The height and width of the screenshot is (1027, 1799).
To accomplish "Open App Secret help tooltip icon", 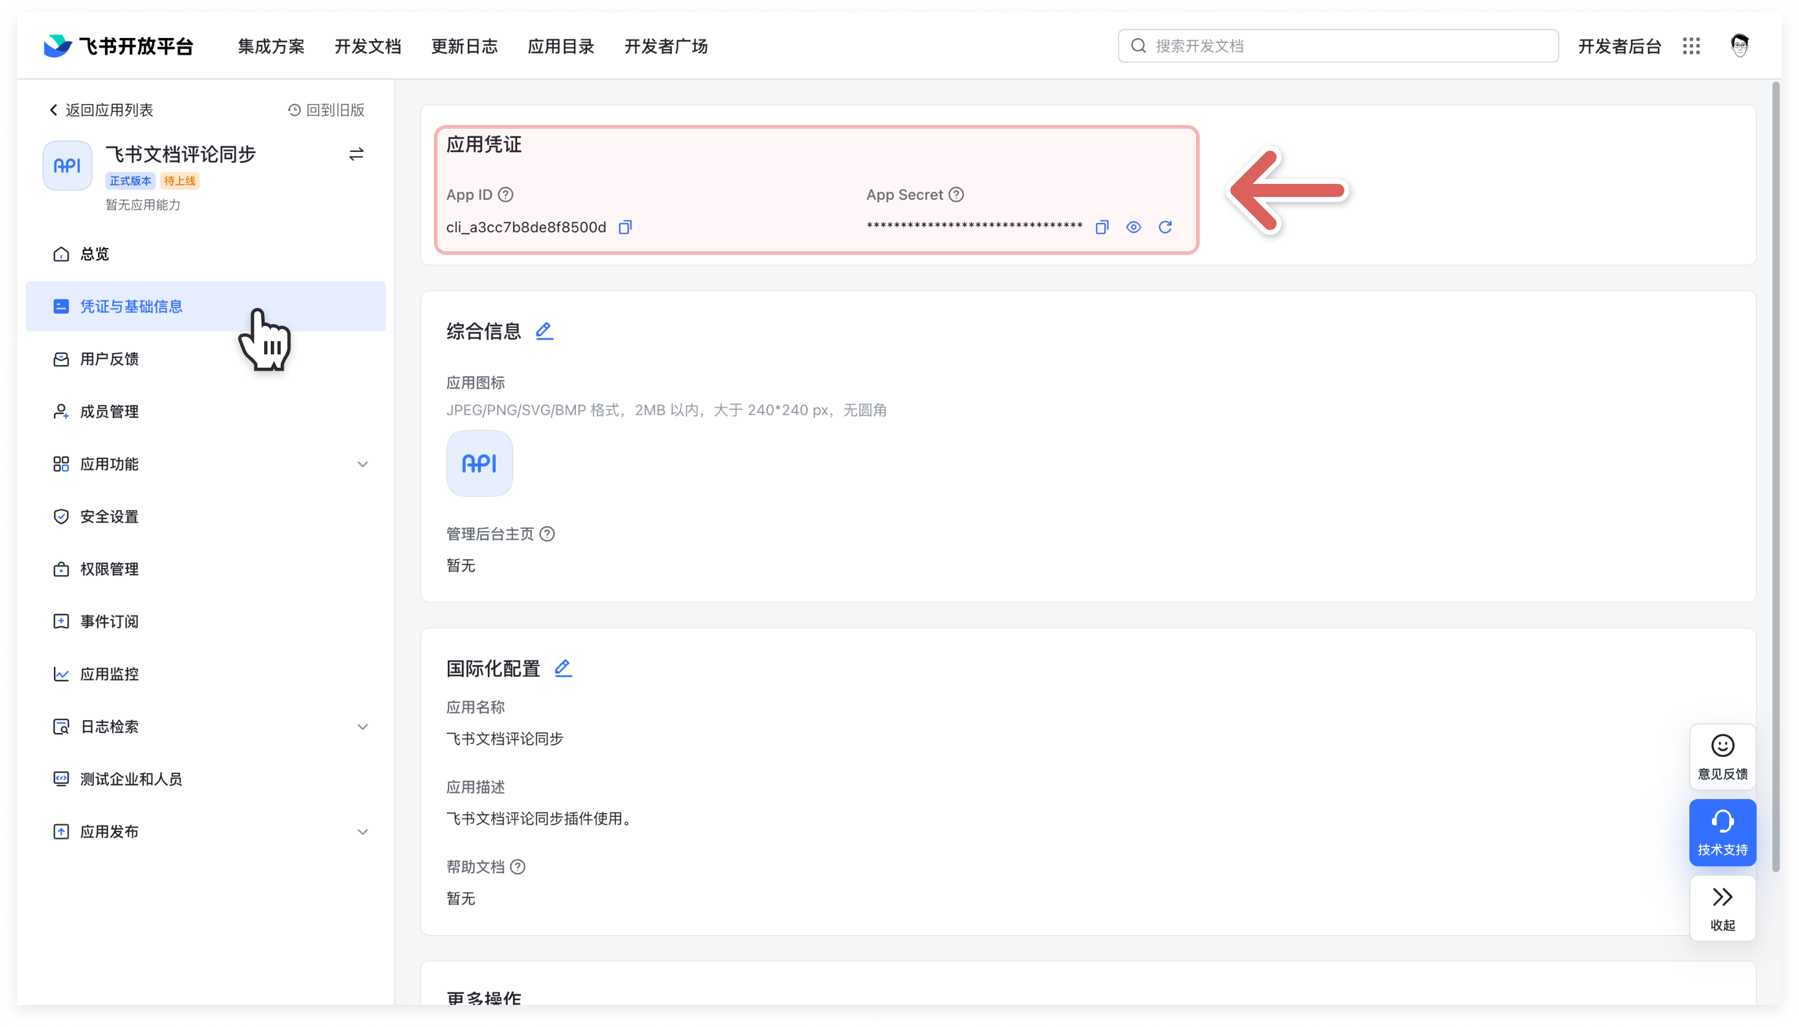I will pyautogui.click(x=956, y=195).
